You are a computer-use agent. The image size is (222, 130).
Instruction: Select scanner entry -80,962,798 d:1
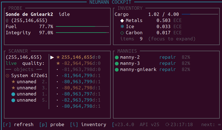[81, 88]
